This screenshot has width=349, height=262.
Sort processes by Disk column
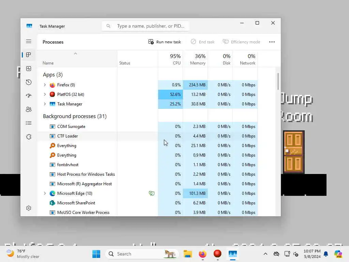point(221,59)
